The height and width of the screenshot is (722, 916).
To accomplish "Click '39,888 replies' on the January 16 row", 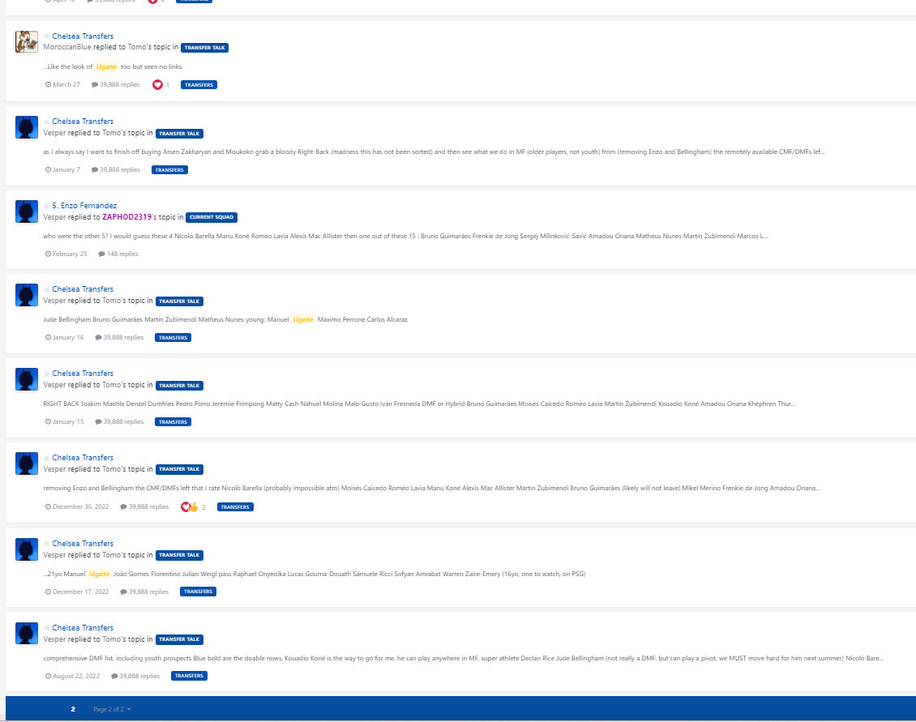I will 123,338.
